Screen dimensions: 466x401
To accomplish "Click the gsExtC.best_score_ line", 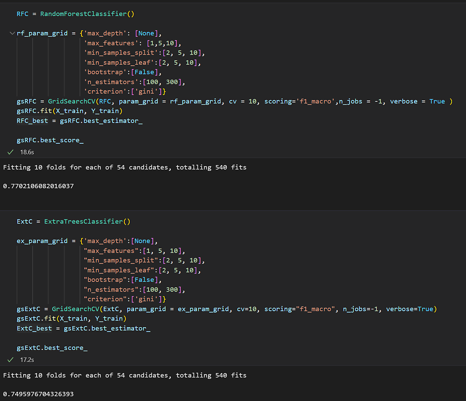I will [x=52, y=348].
